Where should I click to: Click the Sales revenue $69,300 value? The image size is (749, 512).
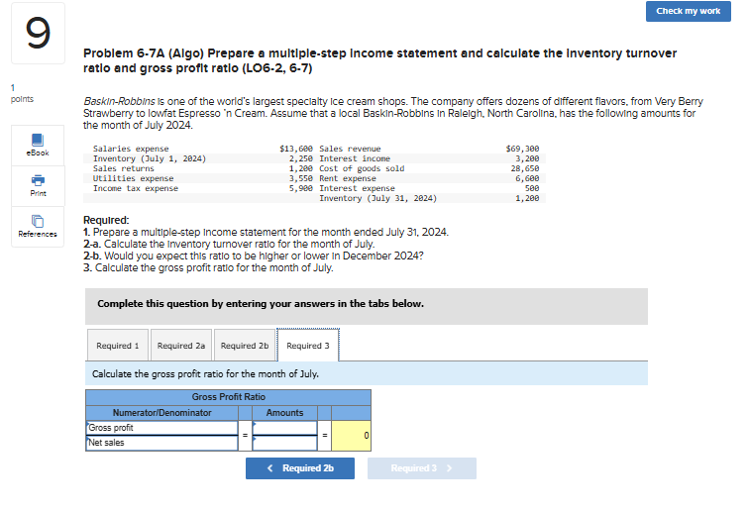(522, 149)
